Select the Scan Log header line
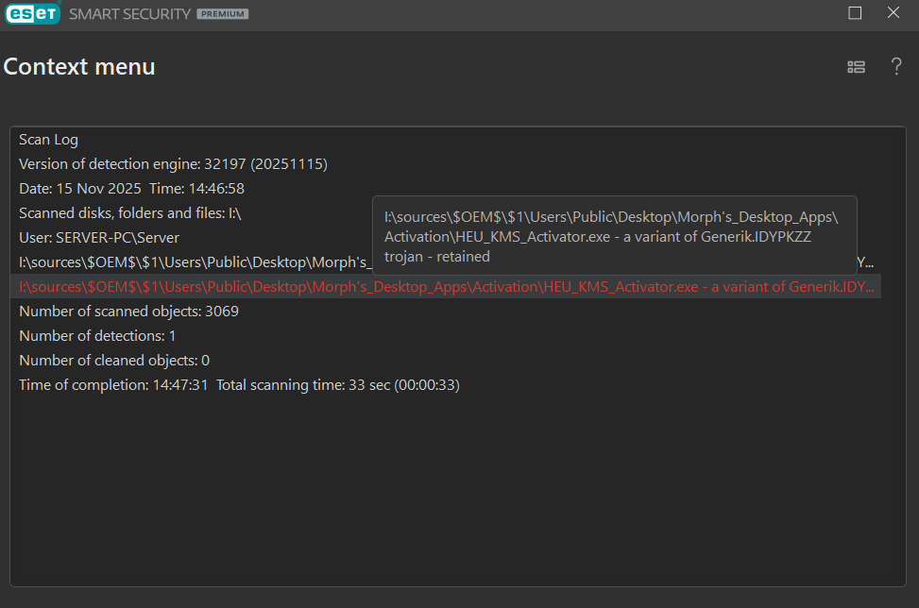919x608 pixels. tap(48, 140)
